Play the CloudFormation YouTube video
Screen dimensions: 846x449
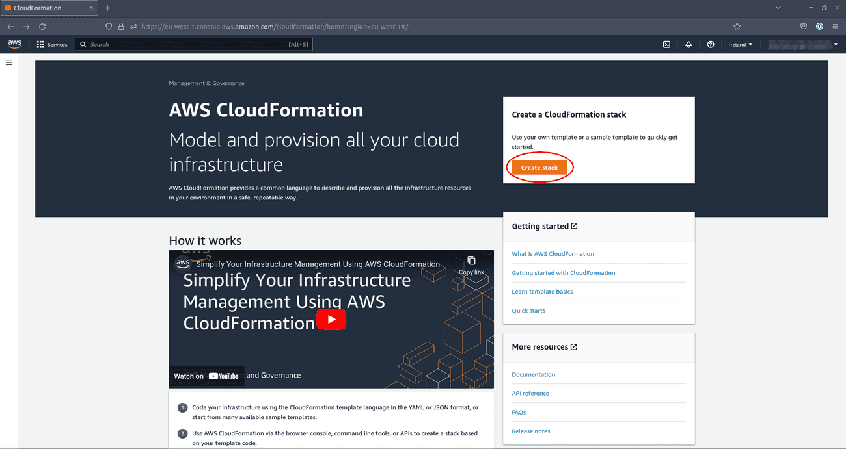[331, 319]
